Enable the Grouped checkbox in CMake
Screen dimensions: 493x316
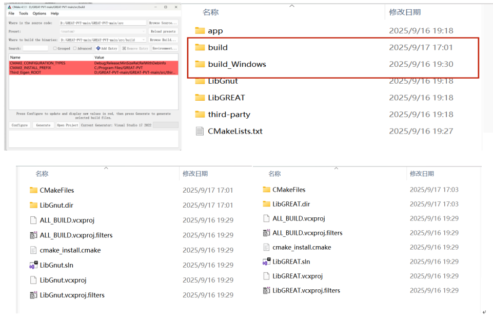click(x=55, y=48)
